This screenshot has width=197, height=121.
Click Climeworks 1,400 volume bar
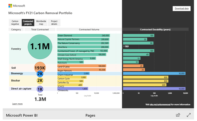[73, 89]
